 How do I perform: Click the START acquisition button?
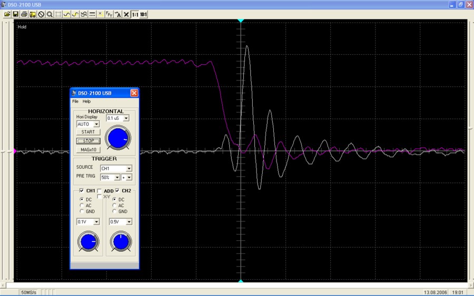click(x=88, y=132)
